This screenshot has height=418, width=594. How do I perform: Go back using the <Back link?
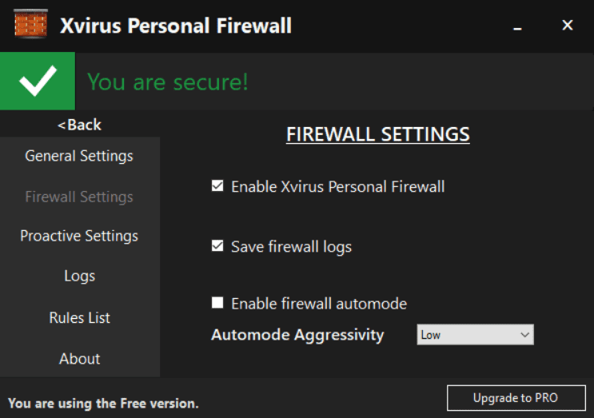80,125
